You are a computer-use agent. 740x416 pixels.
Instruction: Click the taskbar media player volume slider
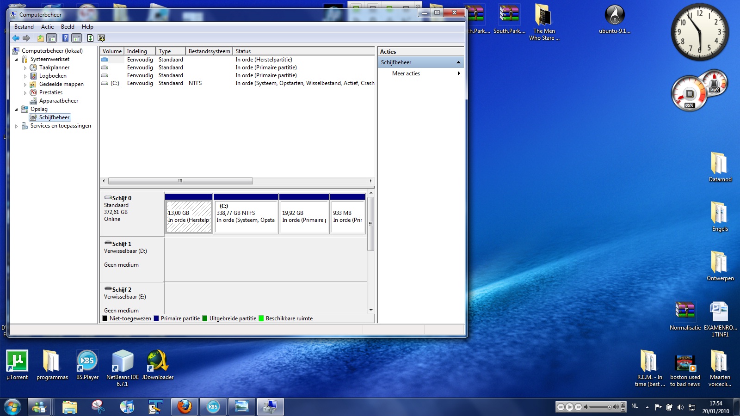coord(599,407)
